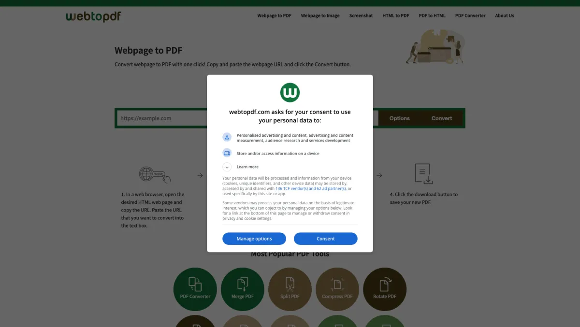Open About Us menu item
The height and width of the screenshot is (327, 580).
pyautogui.click(x=505, y=15)
